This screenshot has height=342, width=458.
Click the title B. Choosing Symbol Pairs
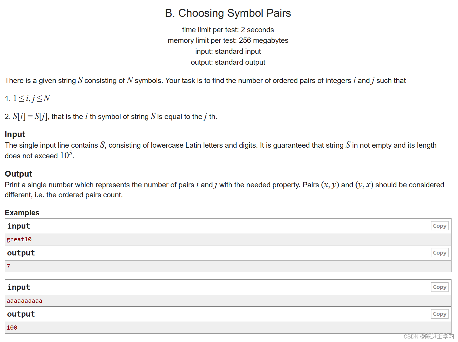point(228,13)
